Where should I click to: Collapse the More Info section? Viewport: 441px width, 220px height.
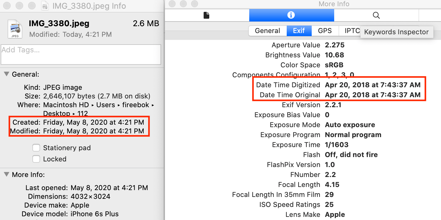pos(7,175)
